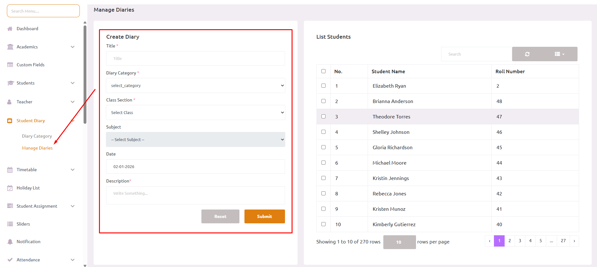Viewport: 597px width, 267px height.
Task: Click the Dashboard home icon
Action: click(10, 29)
